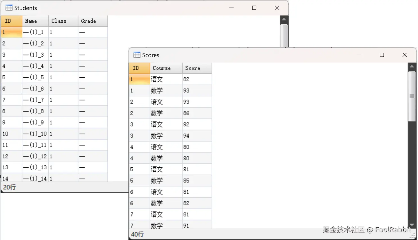Select the highlighted ID cell 1 in Scores
The image size is (418, 240).
(139, 79)
